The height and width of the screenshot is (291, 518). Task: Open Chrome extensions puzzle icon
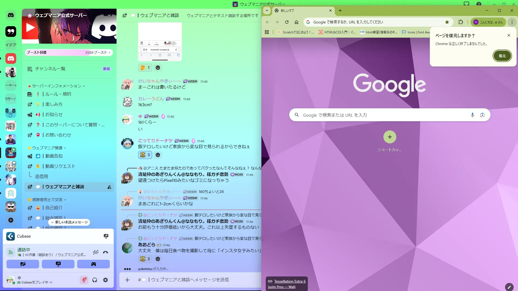click(461, 22)
